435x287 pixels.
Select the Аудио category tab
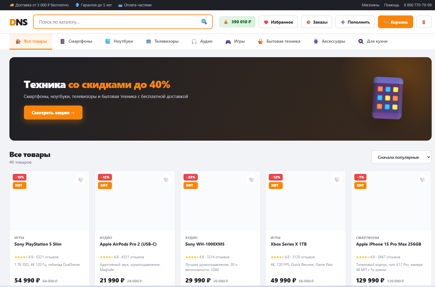click(x=202, y=41)
